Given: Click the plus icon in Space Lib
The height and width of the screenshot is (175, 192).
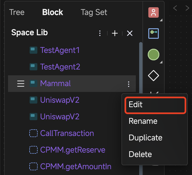Looking at the screenshot, I should pos(115,34).
